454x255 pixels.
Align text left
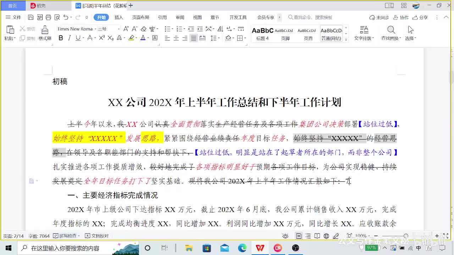[167, 38]
